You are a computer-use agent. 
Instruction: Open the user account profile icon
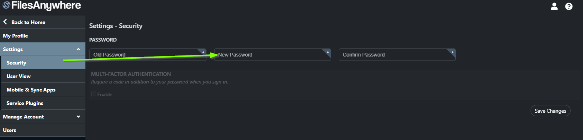[554, 6]
